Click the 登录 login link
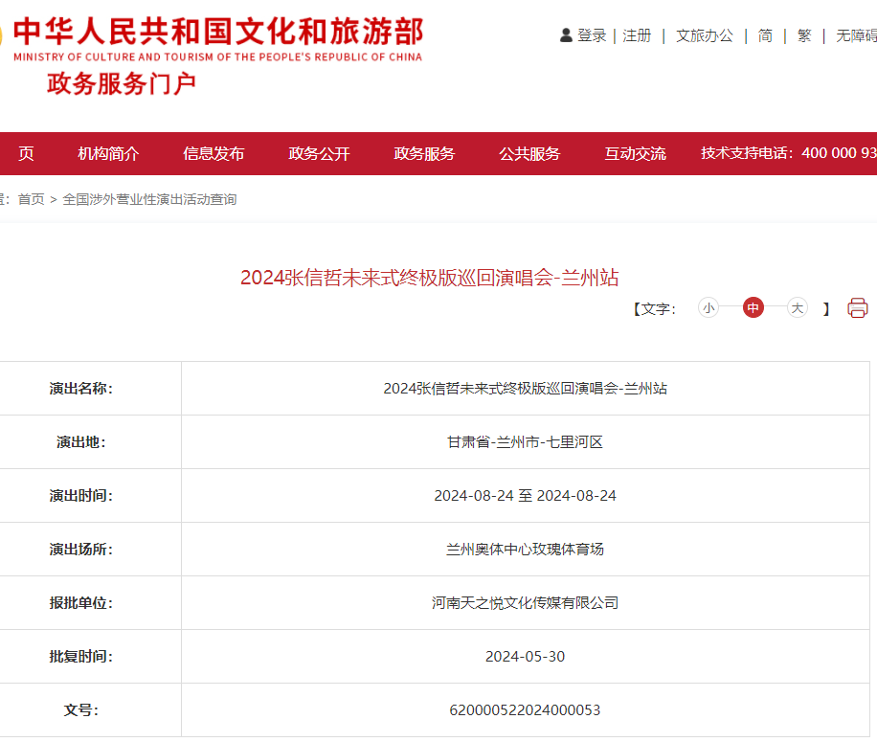This screenshot has width=877, height=742. pyautogui.click(x=592, y=35)
